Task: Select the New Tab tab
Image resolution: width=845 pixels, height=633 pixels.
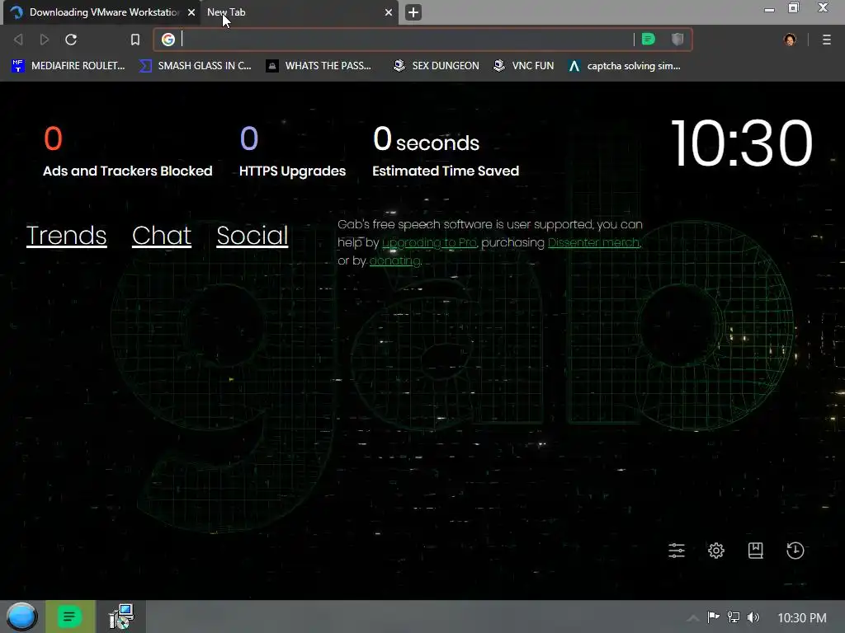Action: point(299,12)
